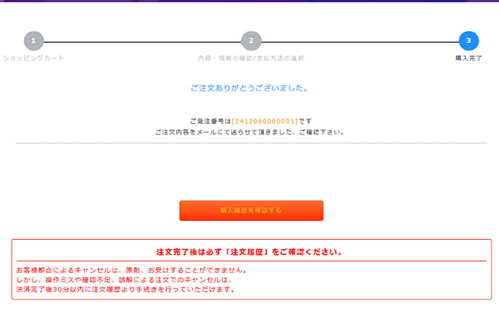The width and height of the screenshot is (499, 332).
Task: Click the お客様都合によるキャンセル notice line
Action: [132, 269]
